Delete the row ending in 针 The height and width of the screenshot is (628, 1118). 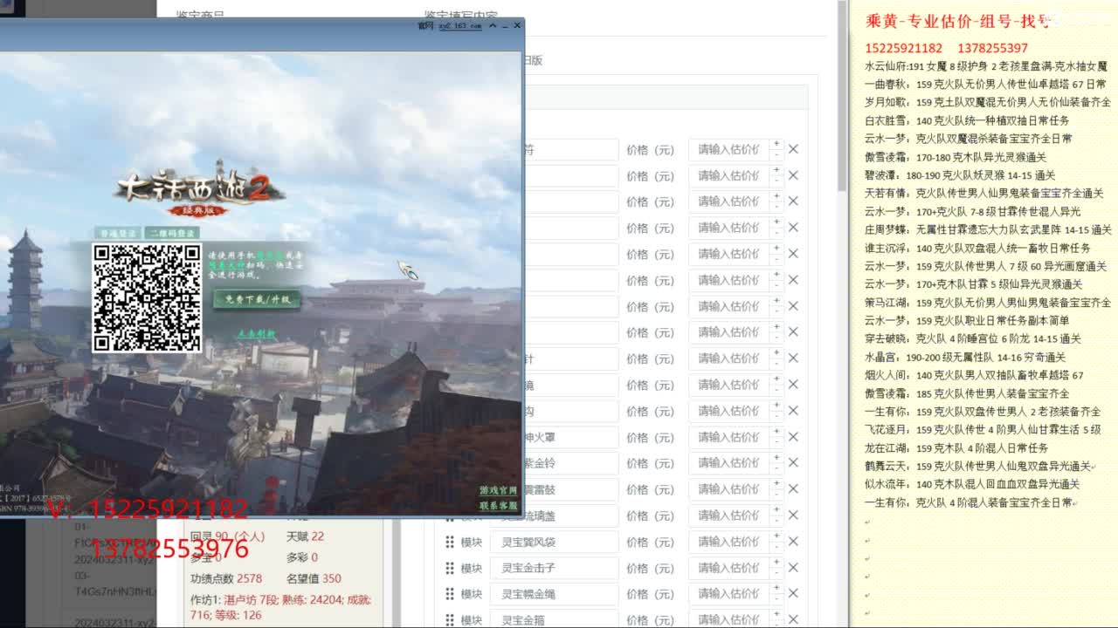pos(793,358)
